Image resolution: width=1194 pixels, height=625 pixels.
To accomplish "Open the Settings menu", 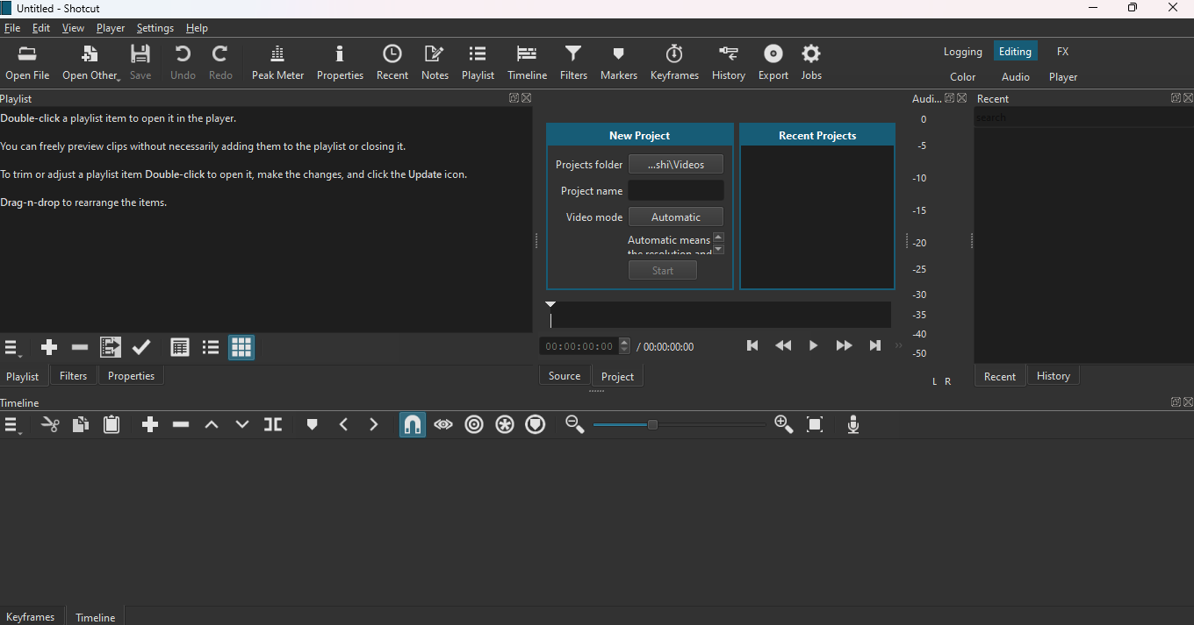I will coord(155,28).
